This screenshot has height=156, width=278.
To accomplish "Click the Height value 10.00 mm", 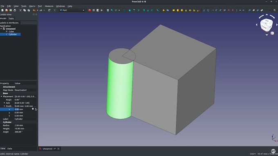I will pyautogui.click(x=19, y=129).
